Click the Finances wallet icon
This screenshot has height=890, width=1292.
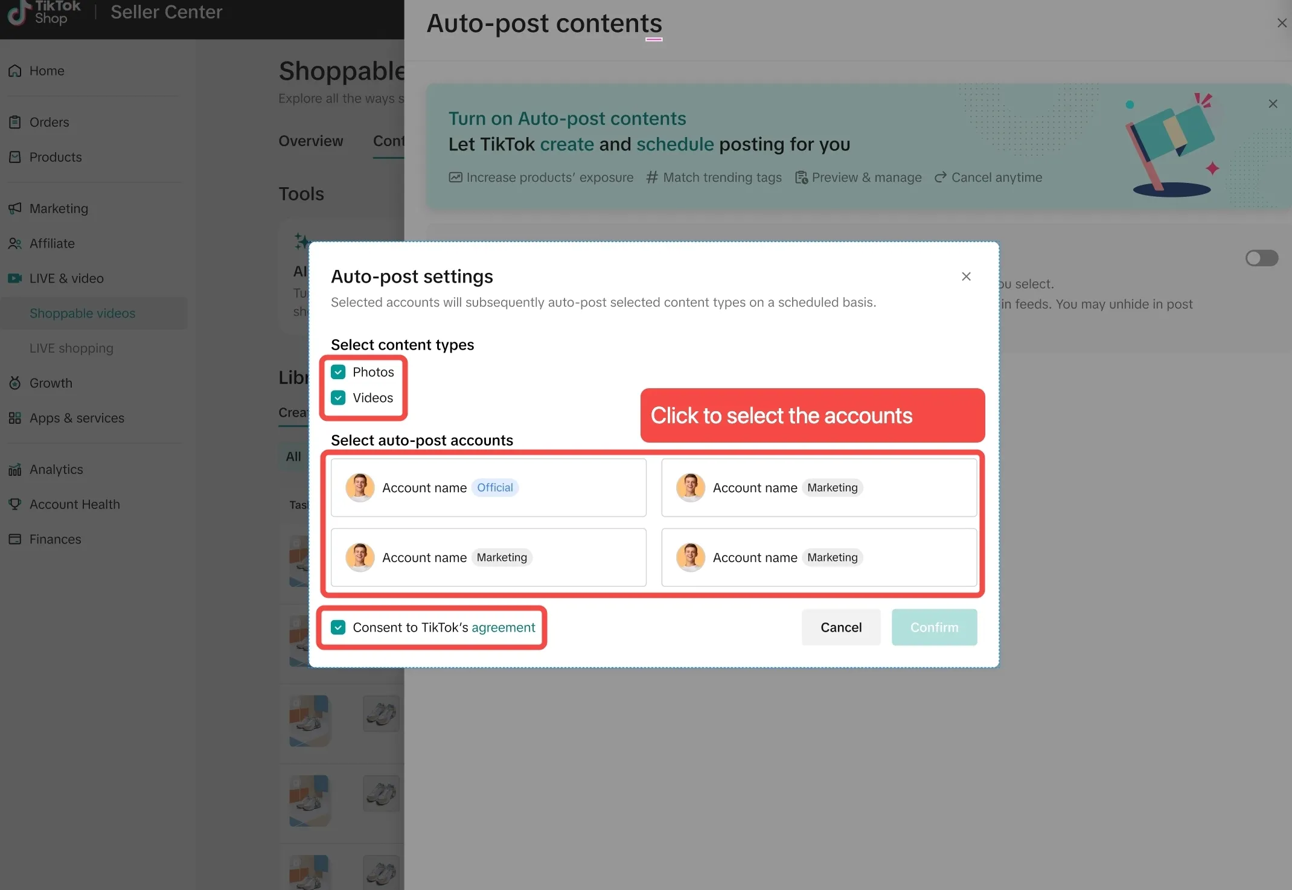click(x=15, y=539)
